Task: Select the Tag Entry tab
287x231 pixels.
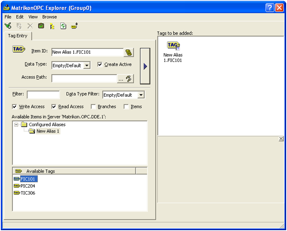Action: point(18,36)
